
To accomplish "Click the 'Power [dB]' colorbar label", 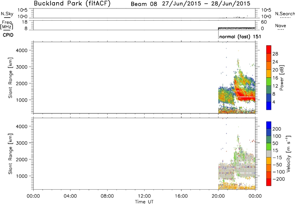I will click(x=281, y=78).
